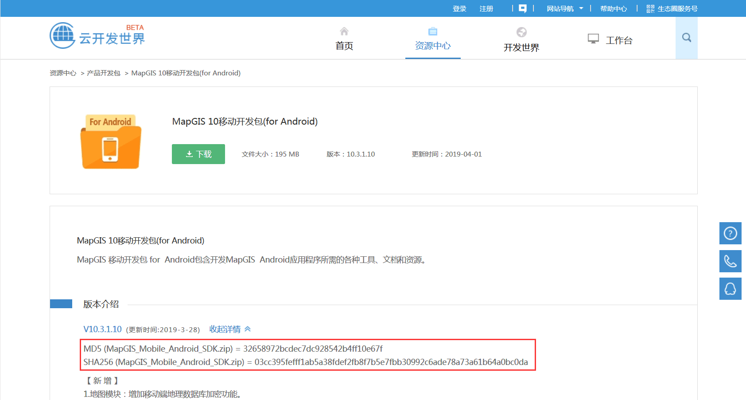The image size is (746, 400).
Task: Click the BETA label by the logo
Action: tap(135, 27)
